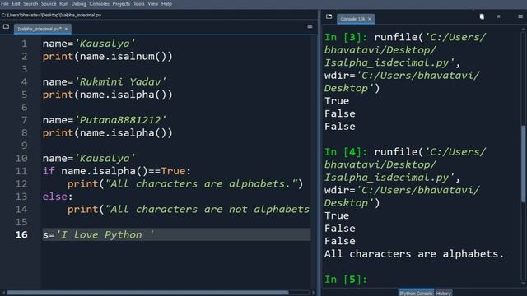This screenshot has width=527, height=296.
Task: Select the Console 1/A tab
Action: [x=353, y=19]
